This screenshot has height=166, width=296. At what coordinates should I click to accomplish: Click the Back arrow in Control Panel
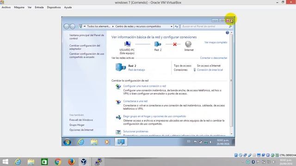[66, 26]
